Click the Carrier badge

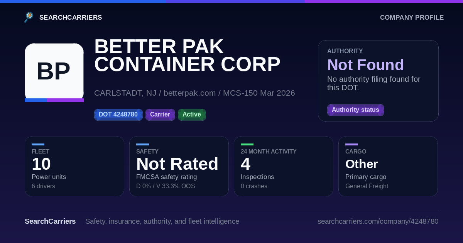(160, 115)
